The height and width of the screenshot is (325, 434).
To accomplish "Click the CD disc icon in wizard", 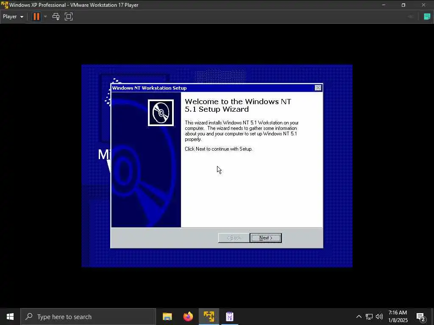I will tap(161, 113).
